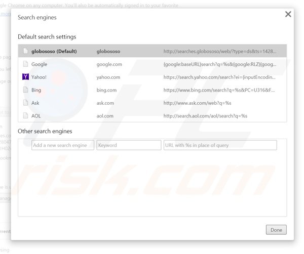The height and width of the screenshot is (254, 304).
Task: Click the ask.com web URL entry
Action: (x=197, y=103)
